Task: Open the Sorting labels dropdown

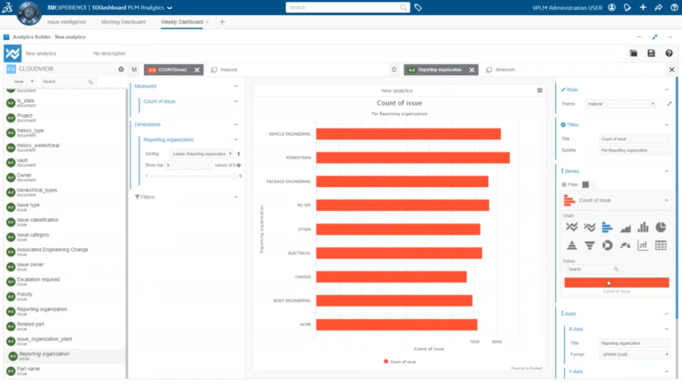Action: point(202,153)
